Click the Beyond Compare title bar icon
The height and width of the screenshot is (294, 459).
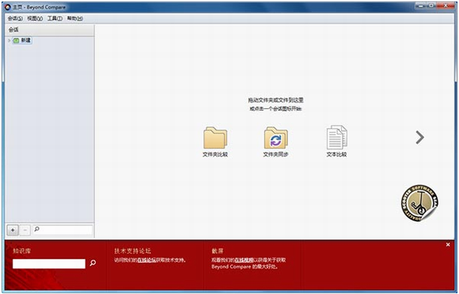click(x=8, y=7)
